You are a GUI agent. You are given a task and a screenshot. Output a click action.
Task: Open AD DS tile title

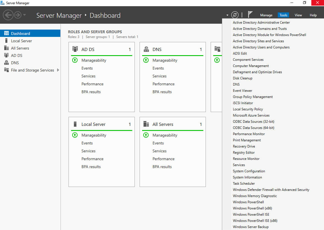pos(88,49)
